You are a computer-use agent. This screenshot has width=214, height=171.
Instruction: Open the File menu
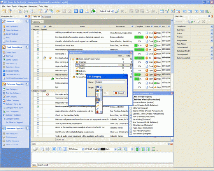click(4, 6)
